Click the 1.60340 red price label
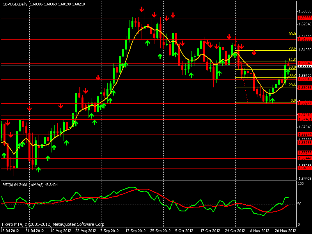The height and width of the screenshot is (234, 312). tap(305, 63)
